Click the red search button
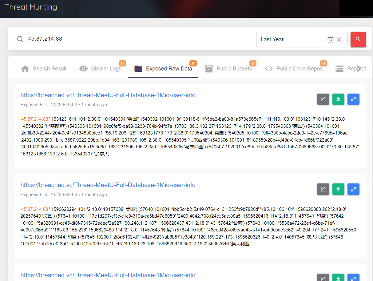The height and width of the screenshot is (281, 373). [358, 39]
